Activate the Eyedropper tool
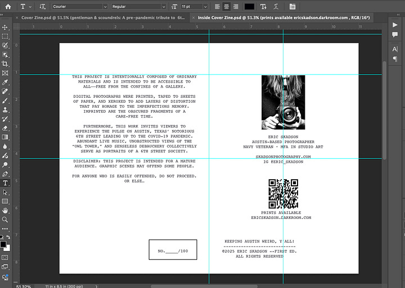Screen dimensions: 405x288 5,82
